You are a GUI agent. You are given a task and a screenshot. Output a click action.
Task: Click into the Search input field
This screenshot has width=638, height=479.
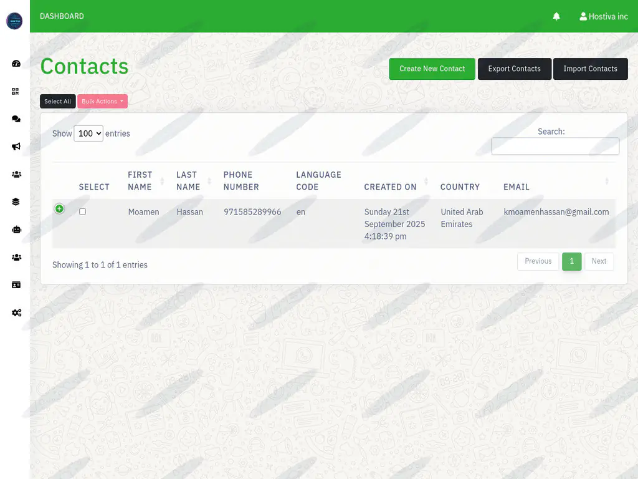pos(555,146)
